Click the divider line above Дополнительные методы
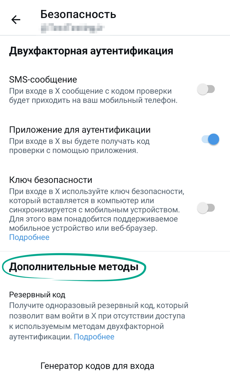The image size is (230, 389). [115, 251]
